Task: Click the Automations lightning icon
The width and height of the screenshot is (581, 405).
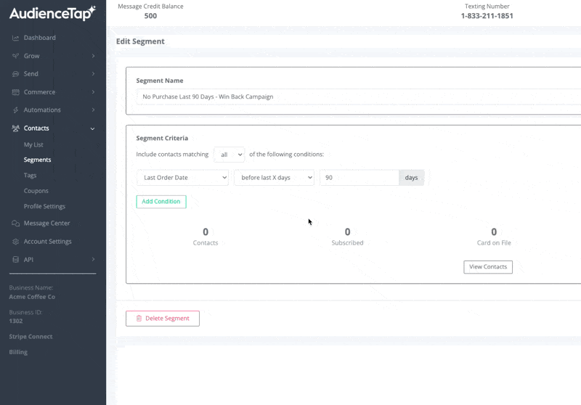Action: click(15, 110)
